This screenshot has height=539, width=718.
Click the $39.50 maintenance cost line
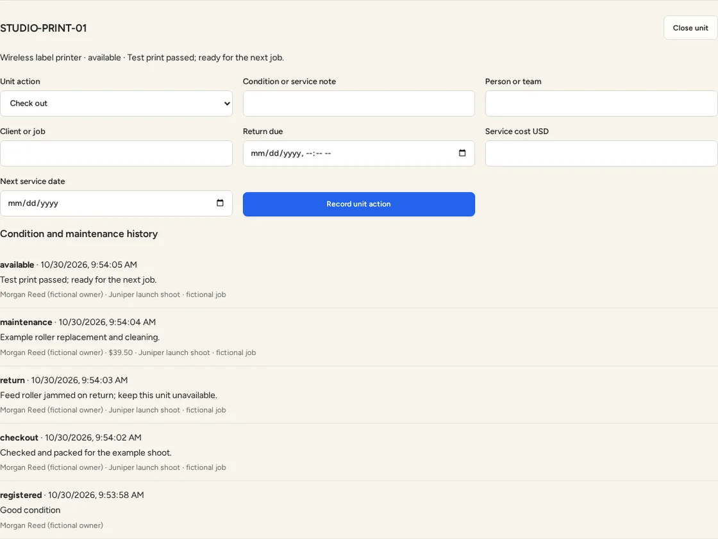click(x=128, y=352)
